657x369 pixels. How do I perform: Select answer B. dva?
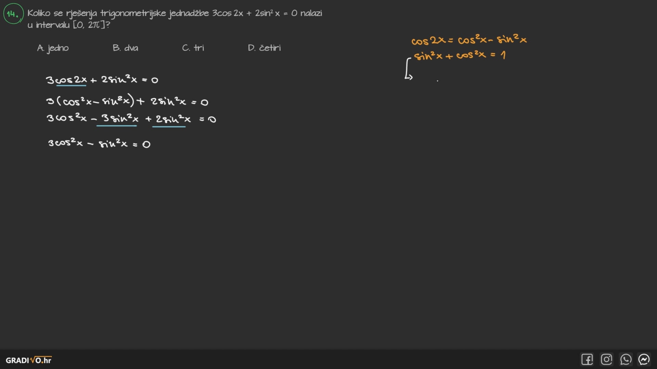(x=126, y=48)
